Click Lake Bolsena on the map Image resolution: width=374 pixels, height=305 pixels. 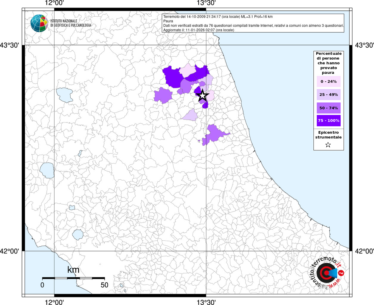pyautogui.click(x=47, y=170)
